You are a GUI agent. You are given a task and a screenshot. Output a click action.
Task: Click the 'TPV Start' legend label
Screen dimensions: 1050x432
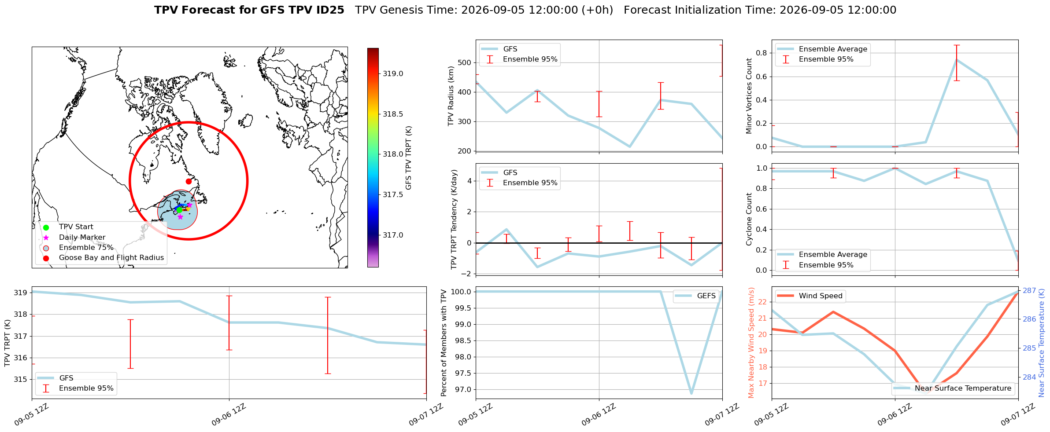pos(76,227)
